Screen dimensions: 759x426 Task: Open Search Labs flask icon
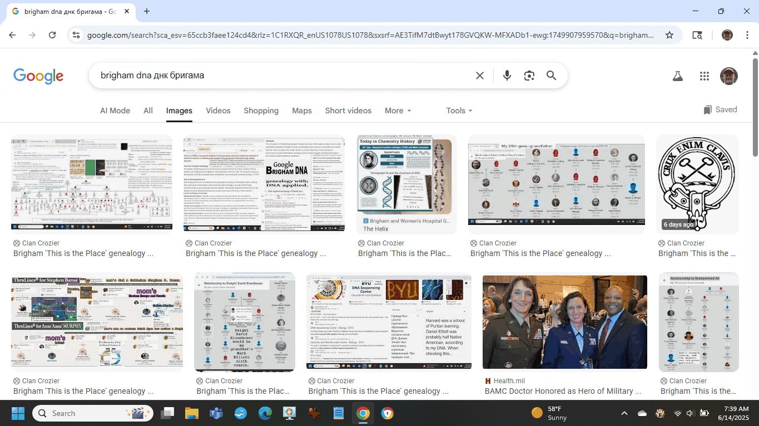[x=677, y=76]
